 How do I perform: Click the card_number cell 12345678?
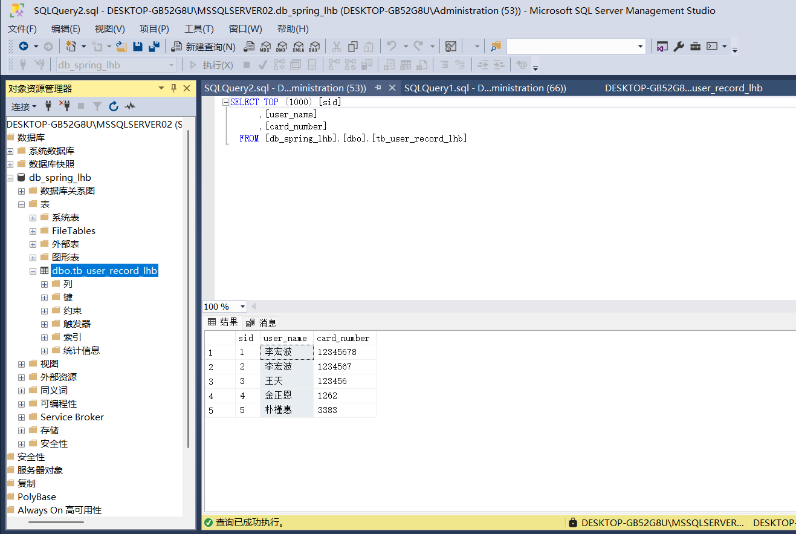click(345, 352)
